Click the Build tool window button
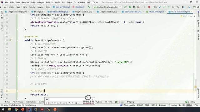200x112 pixels. click(x=99, y=102)
